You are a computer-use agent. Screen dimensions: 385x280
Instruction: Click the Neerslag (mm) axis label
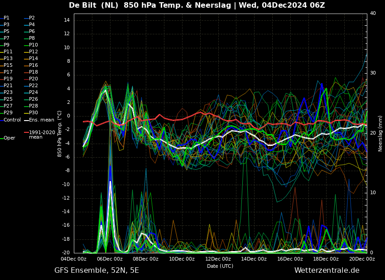tap(380, 133)
